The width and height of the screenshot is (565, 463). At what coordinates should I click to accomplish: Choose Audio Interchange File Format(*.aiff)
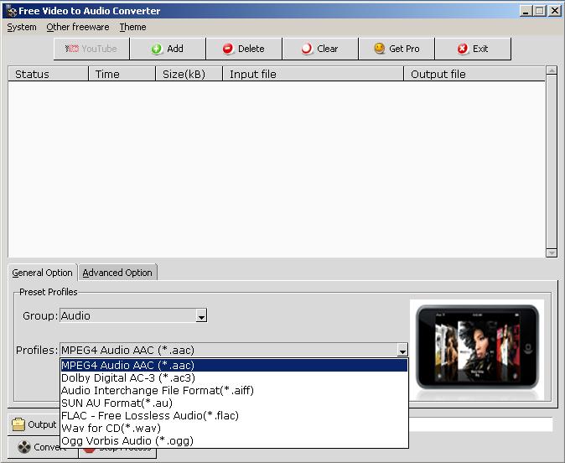click(x=234, y=391)
